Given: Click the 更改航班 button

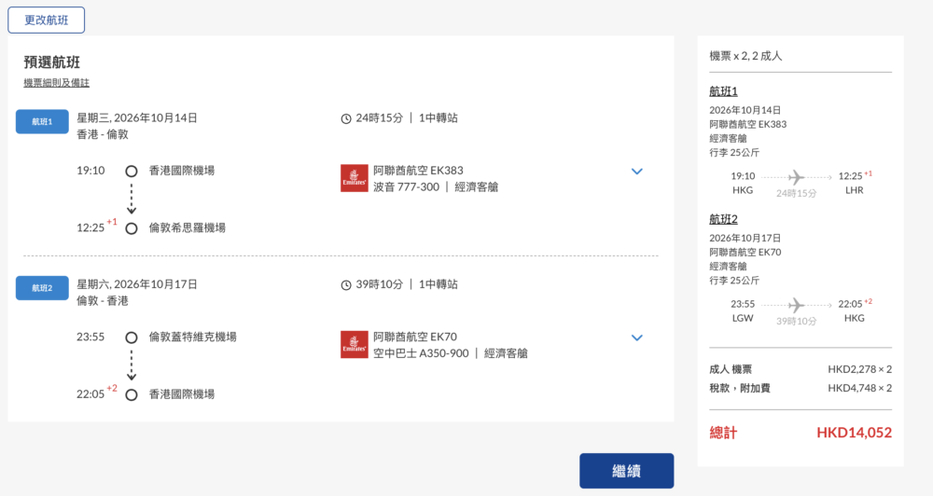Looking at the screenshot, I should [47, 21].
